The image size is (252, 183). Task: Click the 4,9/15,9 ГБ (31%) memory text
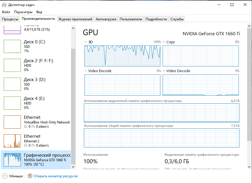37,29
